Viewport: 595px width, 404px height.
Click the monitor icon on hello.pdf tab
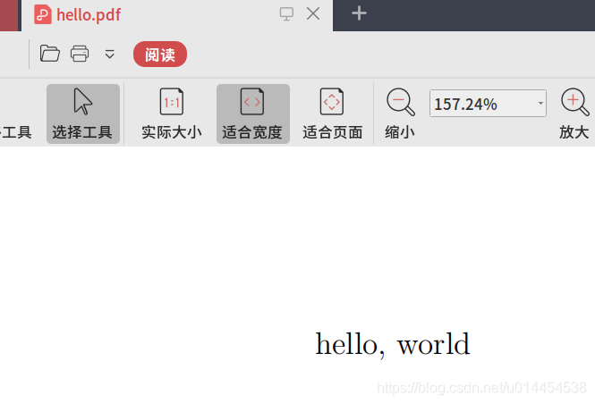point(286,14)
